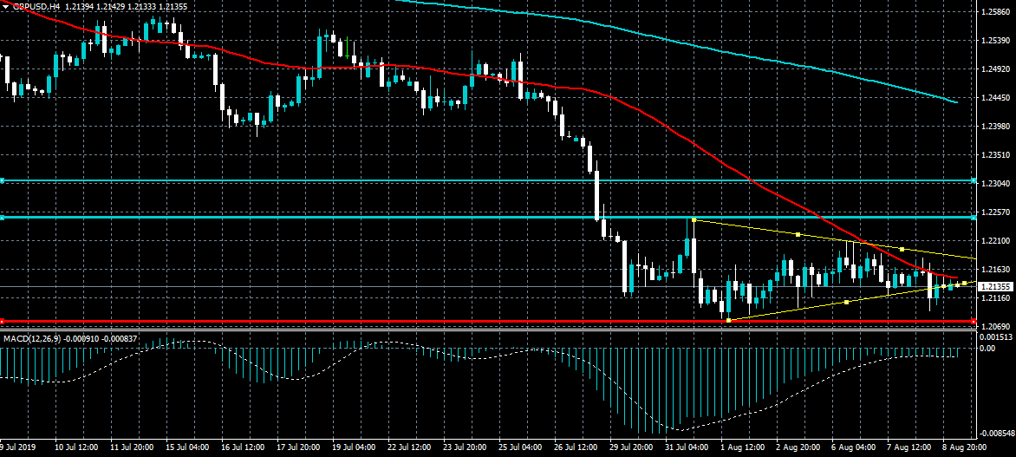Click the open price 1.21394 in the header
Viewport: 1016px width, 457px height.
coord(78,6)
